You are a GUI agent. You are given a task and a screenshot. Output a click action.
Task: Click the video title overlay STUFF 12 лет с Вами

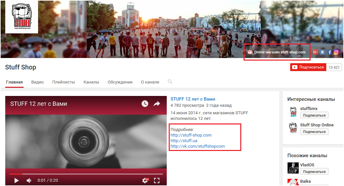pos(39,104)
